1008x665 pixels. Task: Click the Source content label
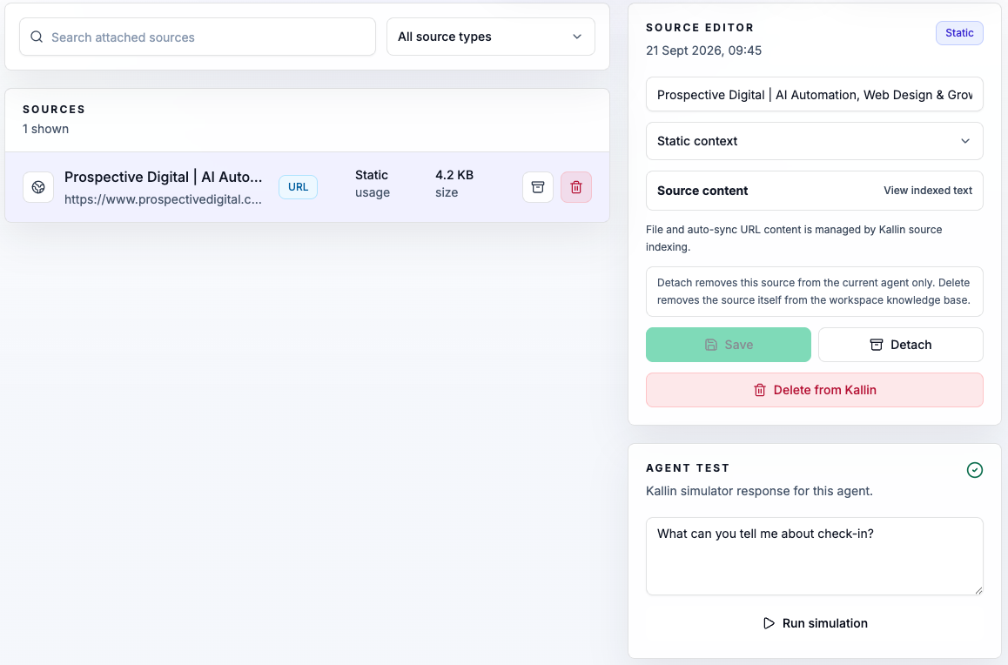tap(702, 191)
